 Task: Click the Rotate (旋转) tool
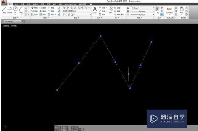42,8
